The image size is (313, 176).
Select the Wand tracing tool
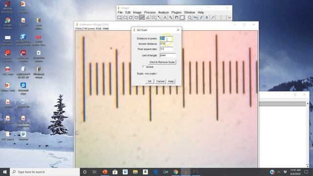coord(159,18)
